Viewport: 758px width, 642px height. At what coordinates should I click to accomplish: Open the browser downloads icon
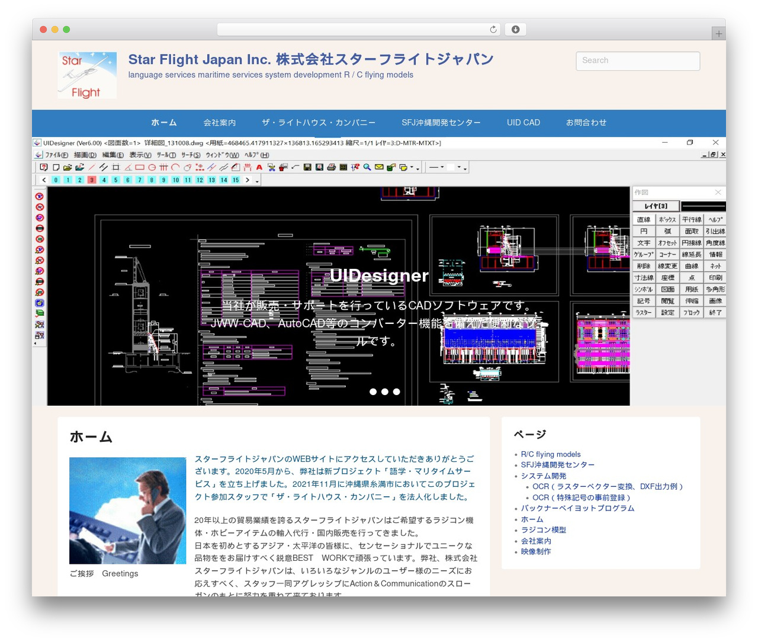[x=515, y=30]
